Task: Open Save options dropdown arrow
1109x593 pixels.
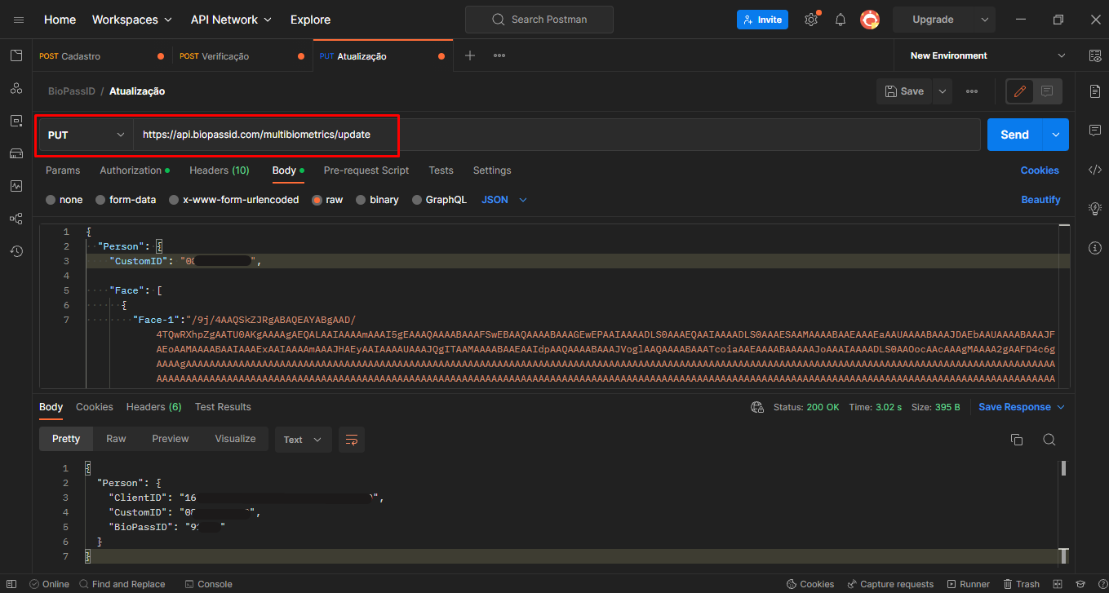Action: pos(943,91)
